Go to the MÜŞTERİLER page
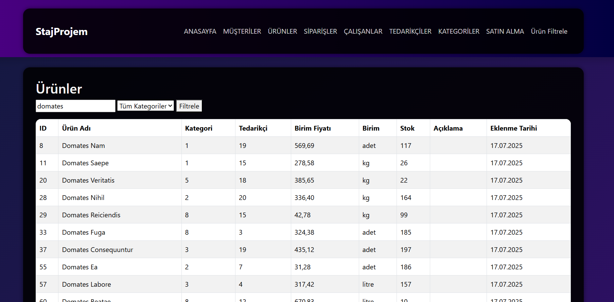The image size is (614, 302). point(242,31)
